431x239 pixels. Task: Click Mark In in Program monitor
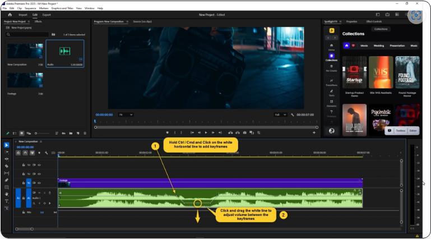[x=175, y=132]
